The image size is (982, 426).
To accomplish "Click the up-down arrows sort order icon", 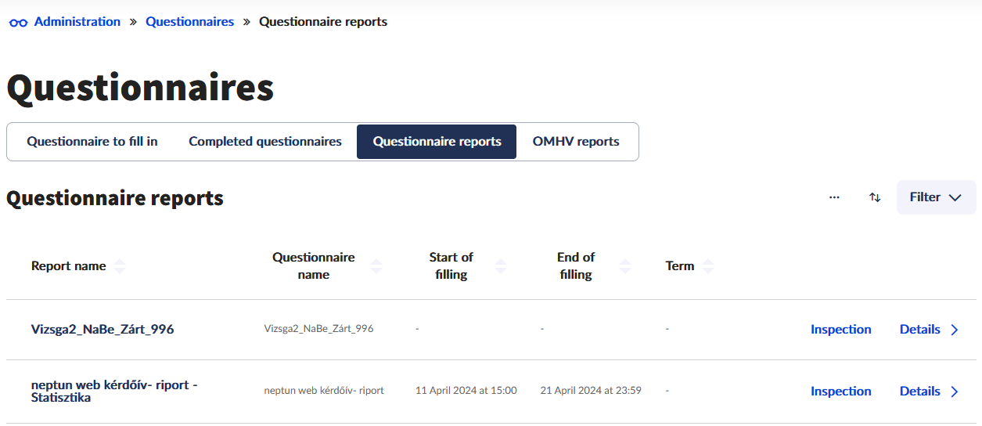I will pyautogui.click(x=875, y=197).
